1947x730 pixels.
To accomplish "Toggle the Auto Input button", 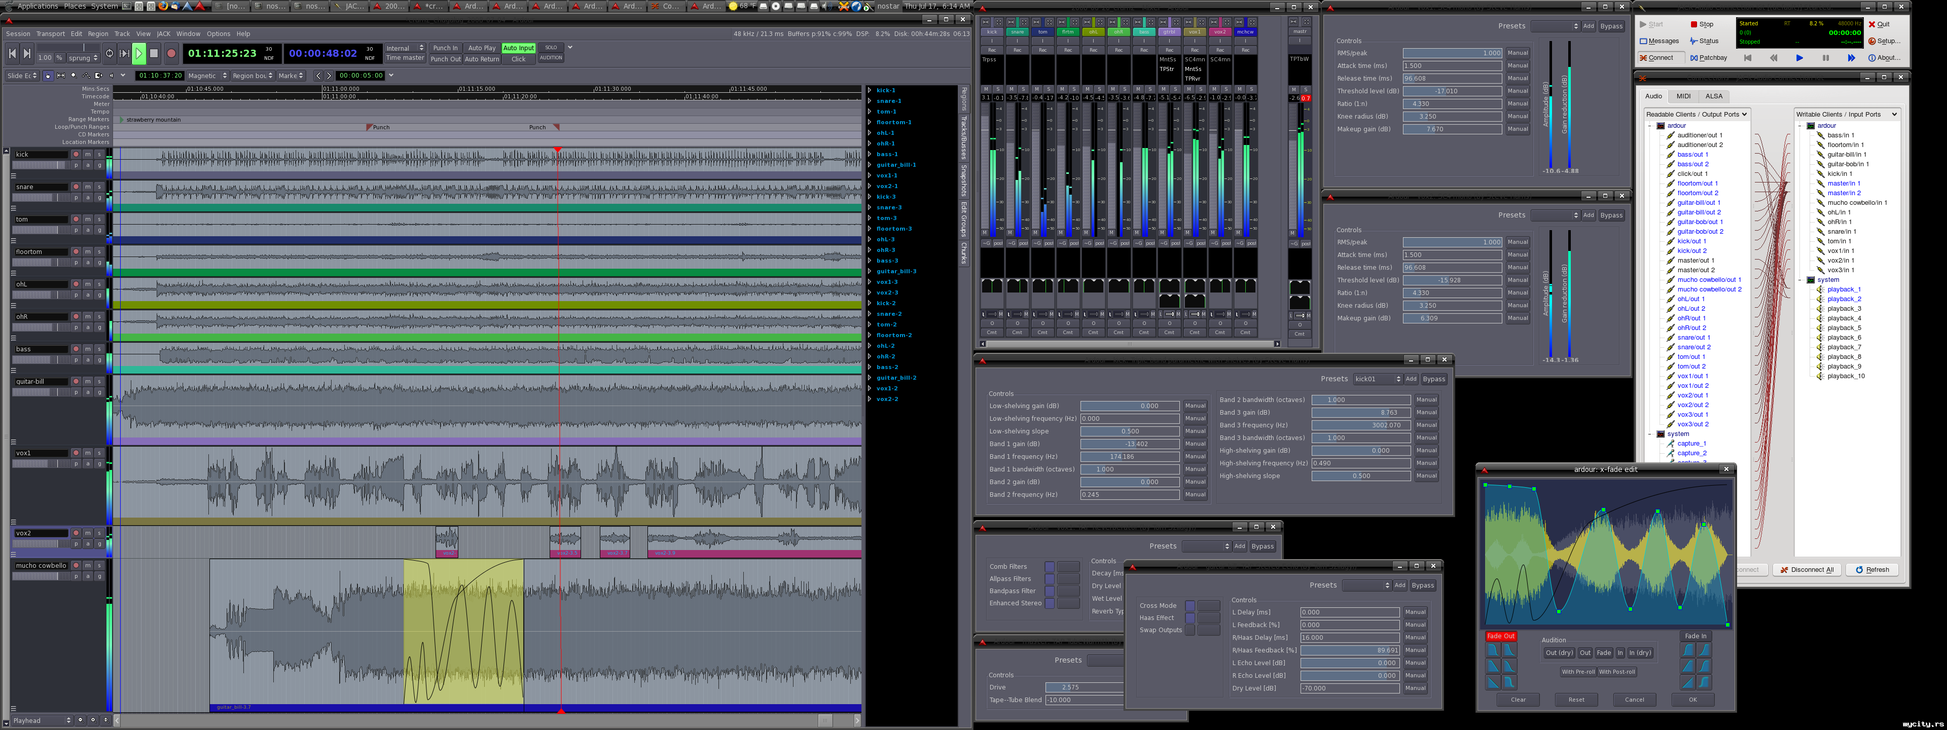I will pos(519,48).
